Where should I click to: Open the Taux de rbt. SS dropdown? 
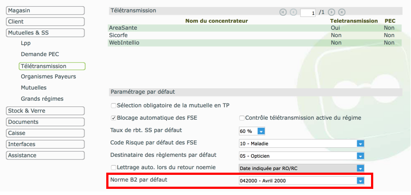click(x=252, y=131)
